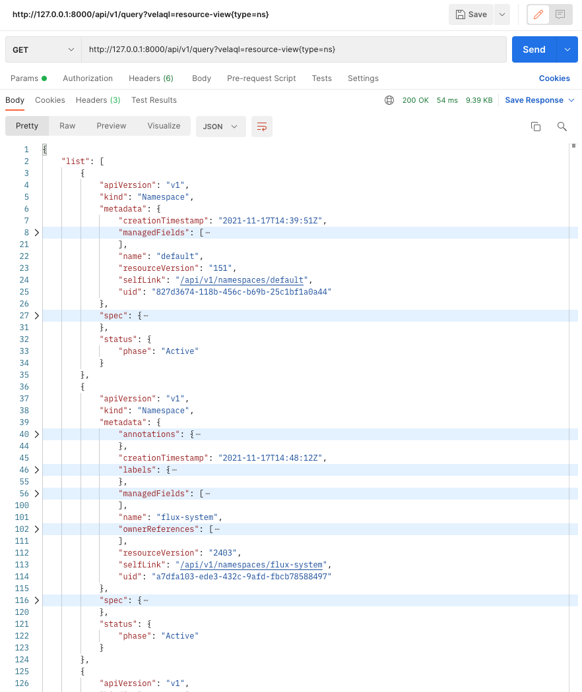This screenshot has height=692, width=582.
Task: Select the Preview view mode
Action: point(112,126)
